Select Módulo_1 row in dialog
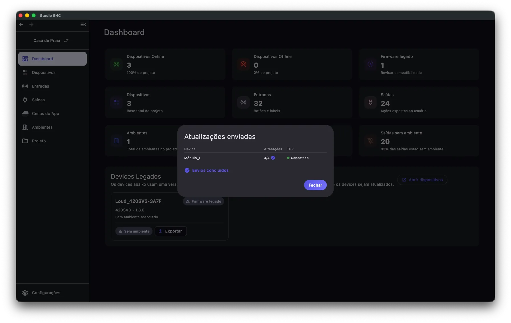511x323 pixels. point(255,158)
